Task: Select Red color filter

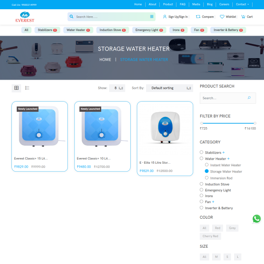Action: click(217, 228)
